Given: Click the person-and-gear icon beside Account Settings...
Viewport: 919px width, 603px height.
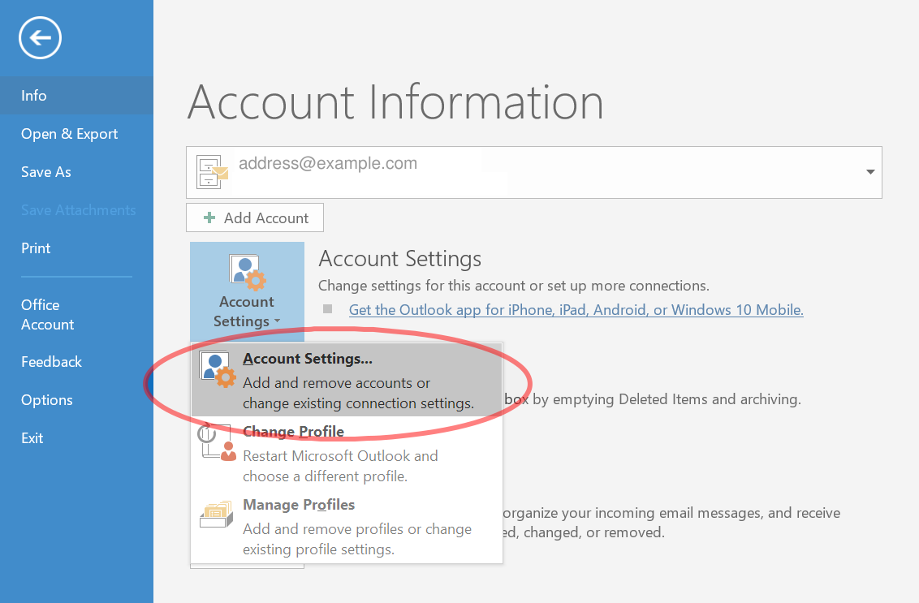Looking at the screenshot, I should pos(215,368).
